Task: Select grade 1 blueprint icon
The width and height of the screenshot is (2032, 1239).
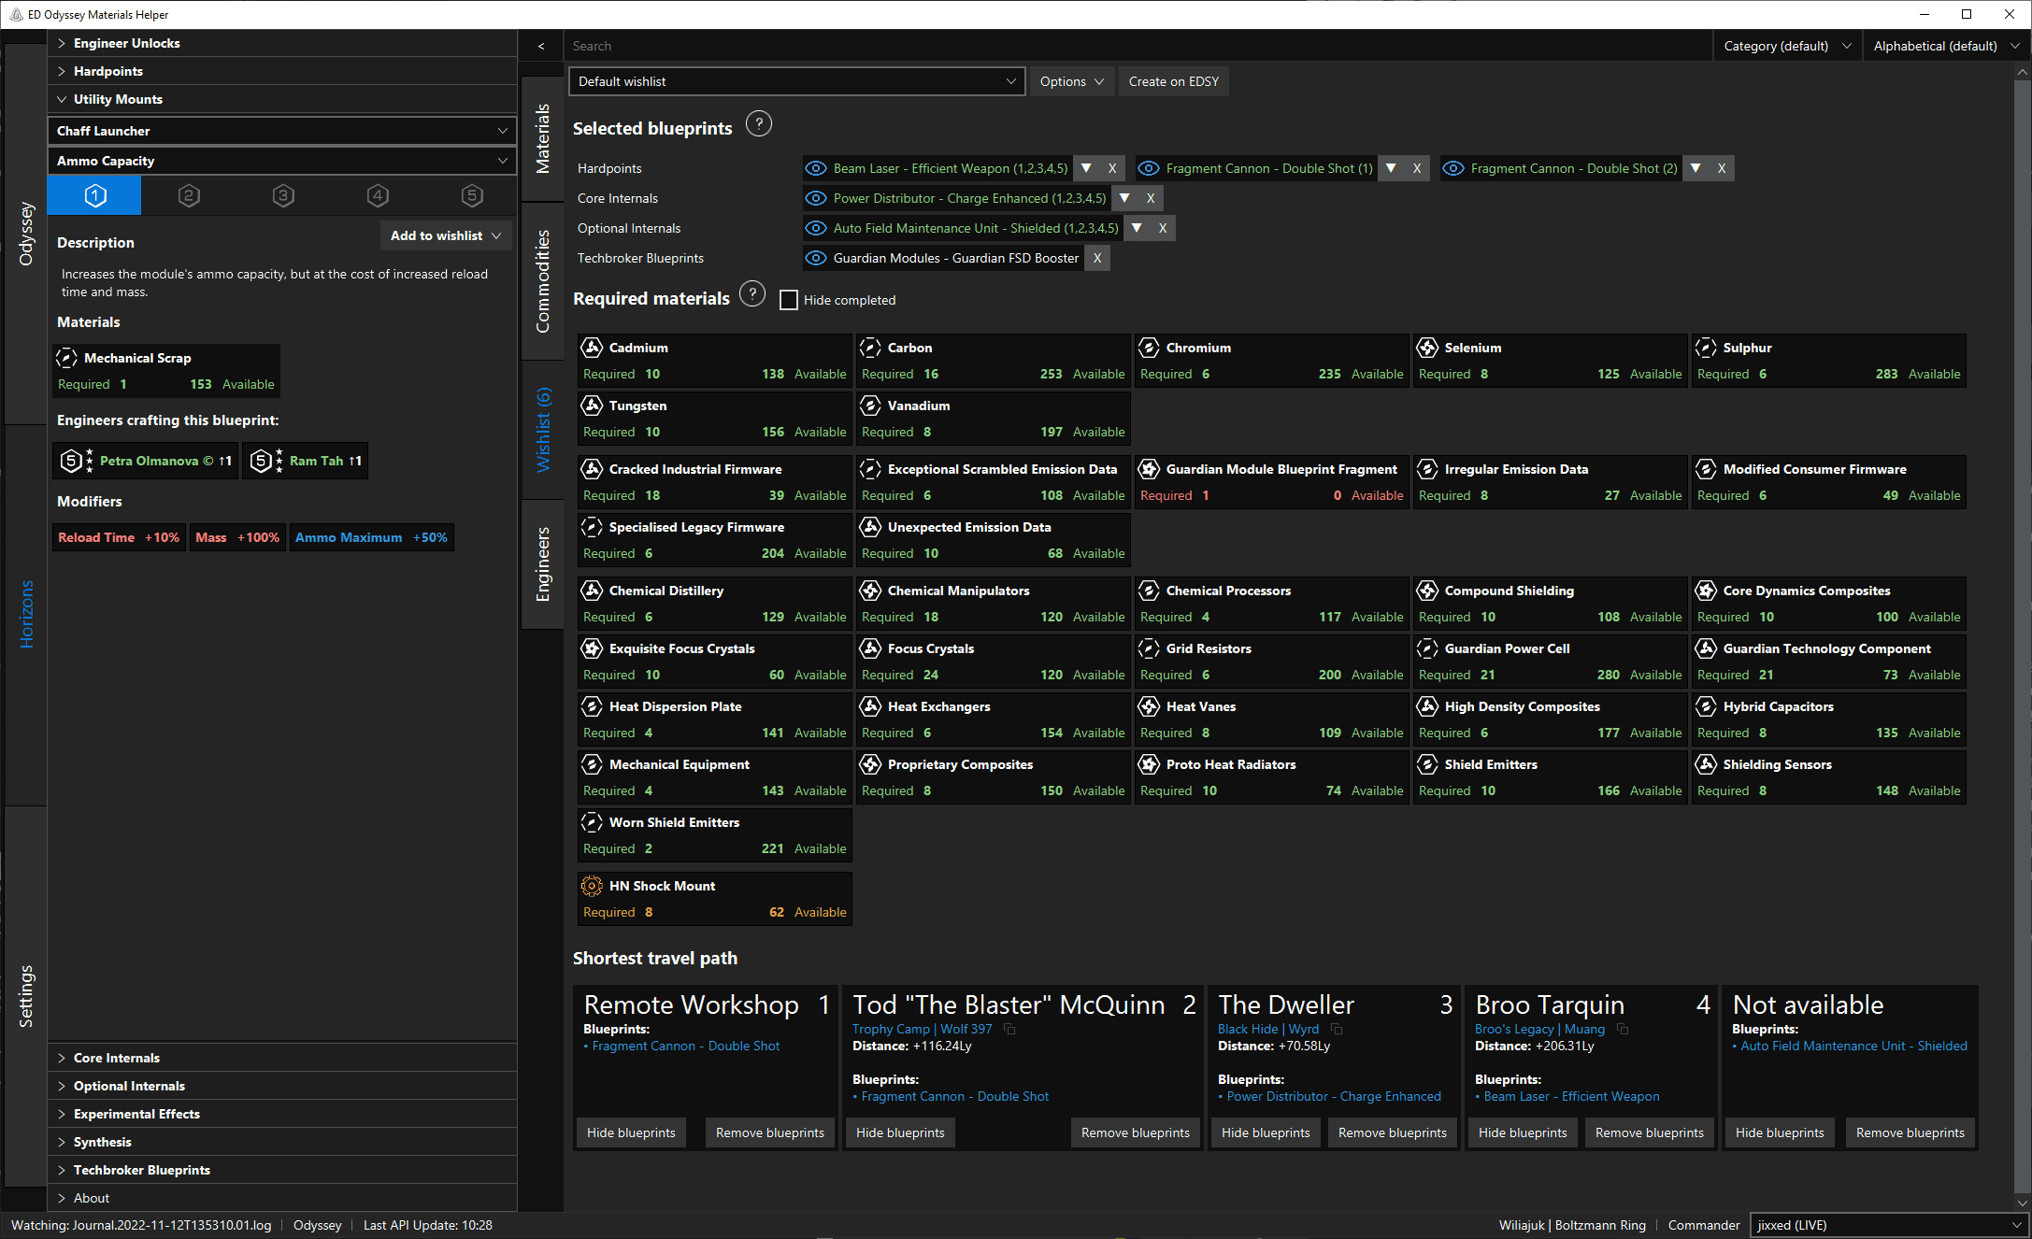Action: pos(95,195)
